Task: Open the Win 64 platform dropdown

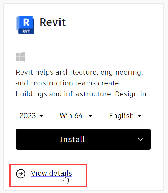Action: click(x=76, y=116)
